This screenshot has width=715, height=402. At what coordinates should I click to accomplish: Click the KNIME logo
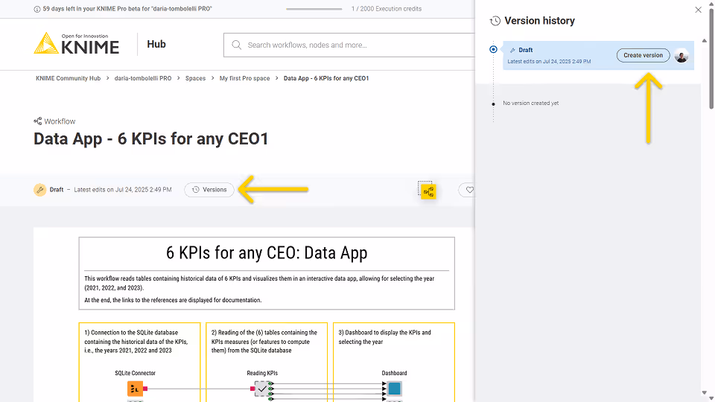[x=77, y=44]
